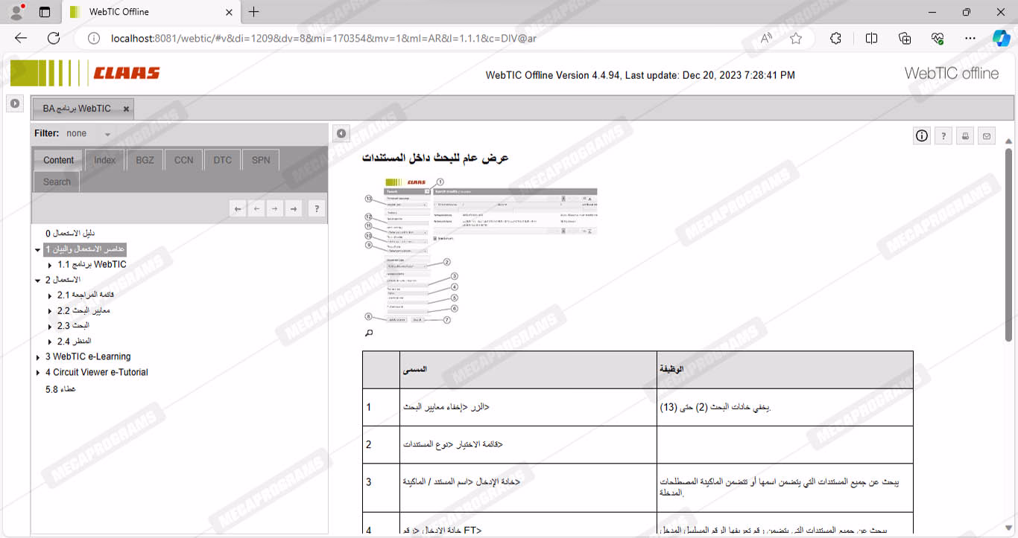1018x538 pixels.
Task: Expand tree node 3 WebTIC e-Learning
Action: (38, 357)
